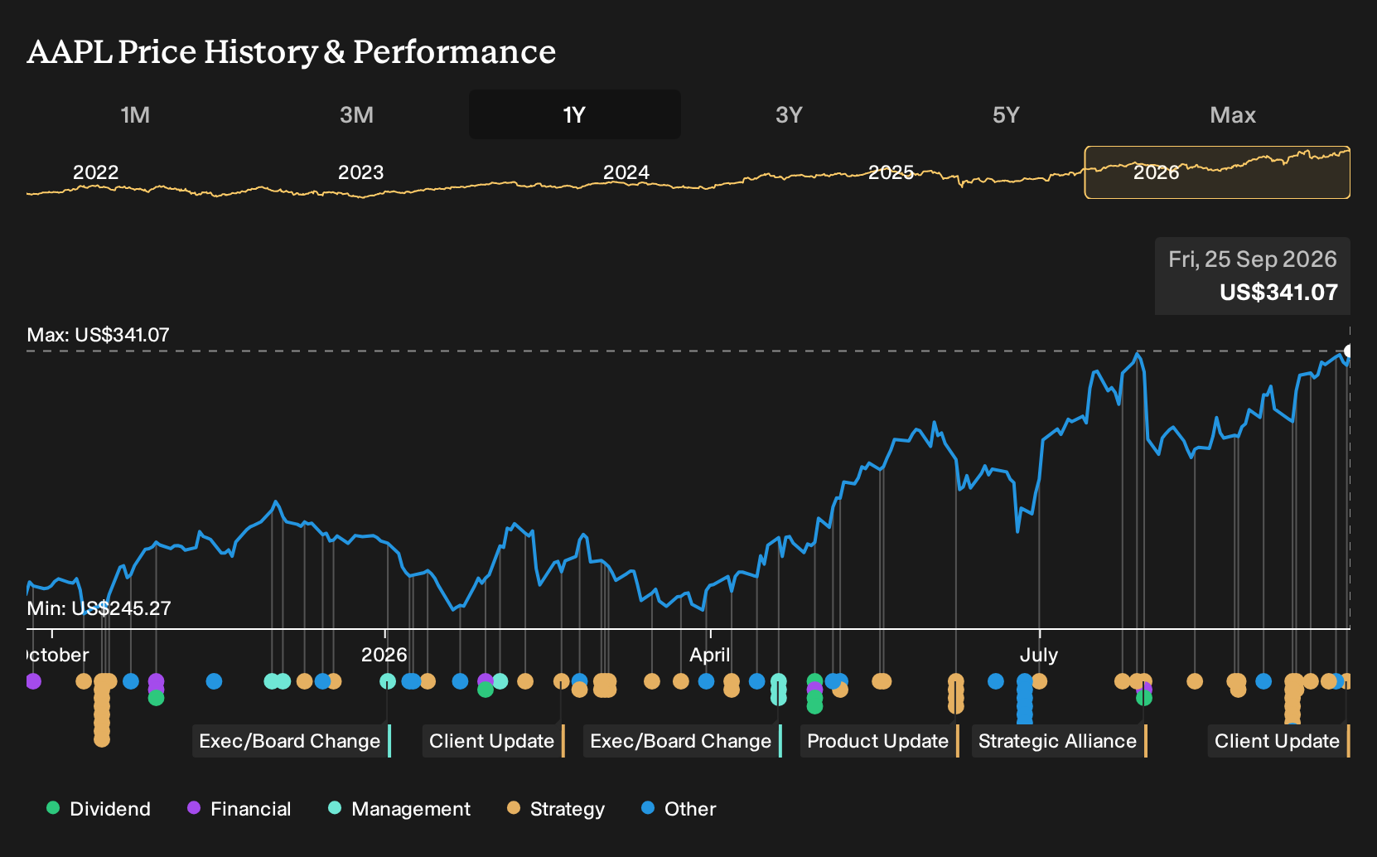Click the teal Management dot under 2026 tick
The image size is (1377, 857).
387,681
